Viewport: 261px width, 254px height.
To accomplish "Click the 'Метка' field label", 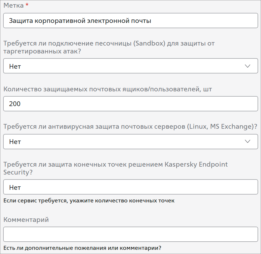I will 14,5.
